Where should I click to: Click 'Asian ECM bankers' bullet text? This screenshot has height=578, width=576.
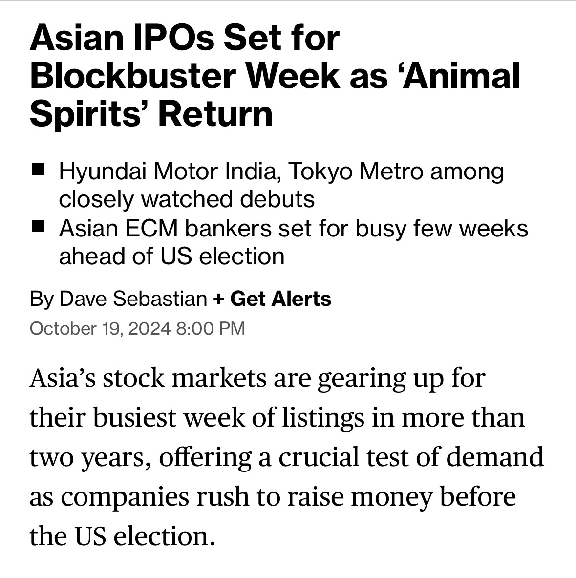165,228
